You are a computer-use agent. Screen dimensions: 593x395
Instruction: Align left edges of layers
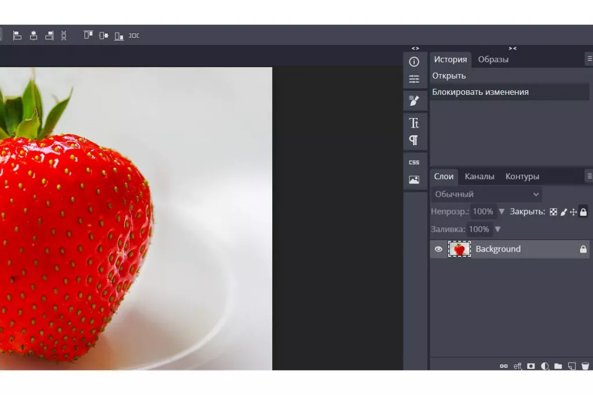point(17,35)
